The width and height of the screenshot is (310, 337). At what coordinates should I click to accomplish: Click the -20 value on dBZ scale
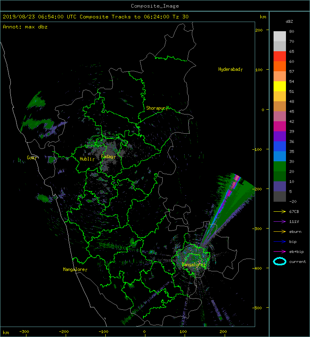[293, 201]
